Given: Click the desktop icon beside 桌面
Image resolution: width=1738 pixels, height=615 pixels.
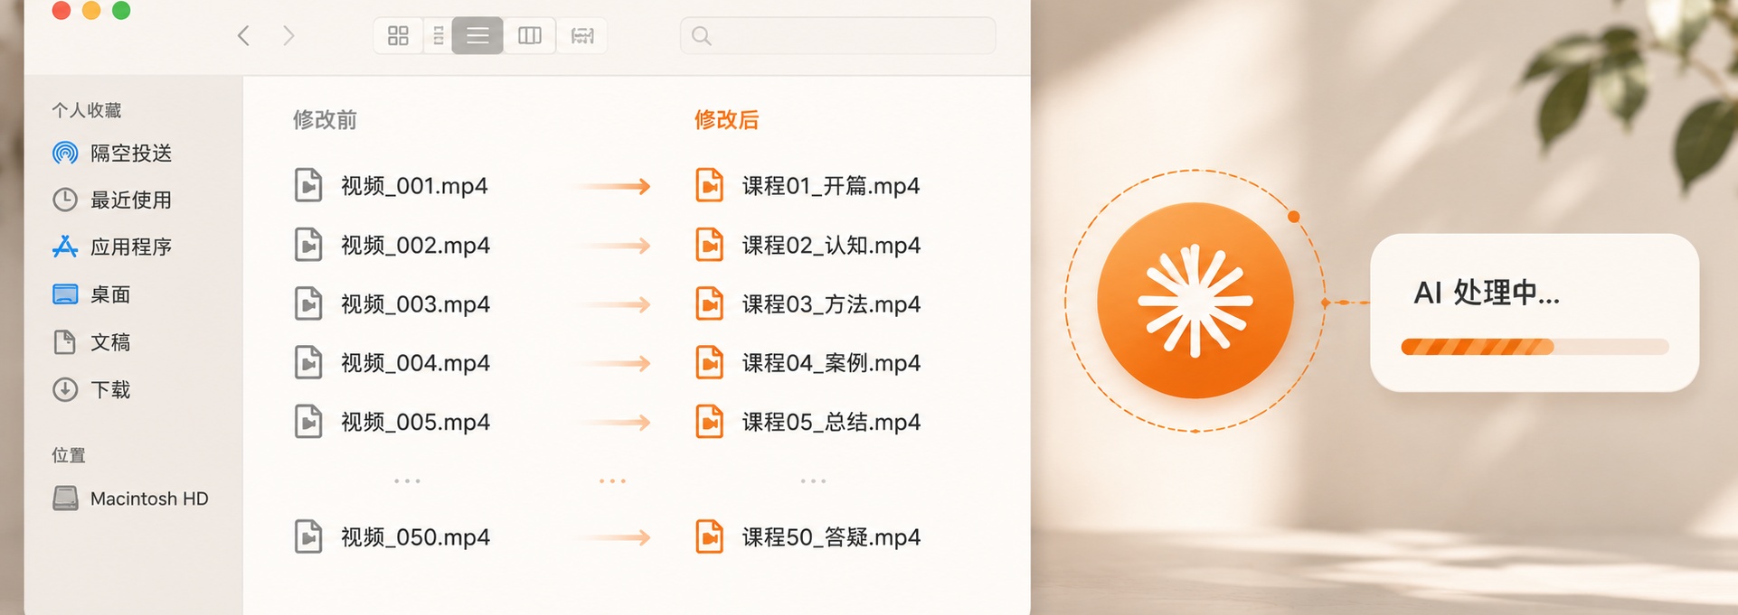Looking at the screenshot, I should click(65, 294).
